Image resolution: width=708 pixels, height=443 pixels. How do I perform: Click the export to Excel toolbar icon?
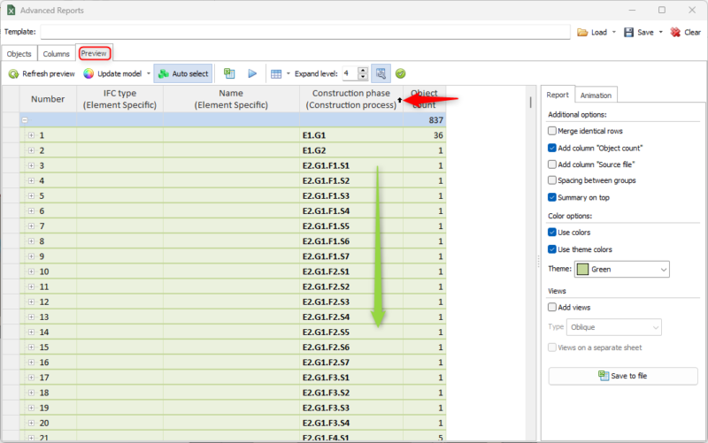[229, 73]
